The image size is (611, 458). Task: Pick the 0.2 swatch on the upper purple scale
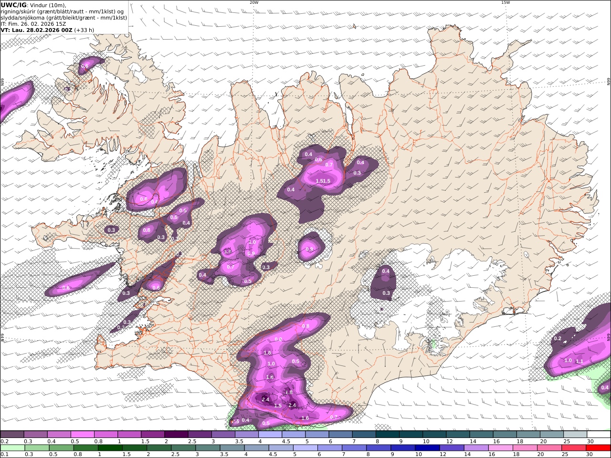pyautogui.click(x=12, y=434)
